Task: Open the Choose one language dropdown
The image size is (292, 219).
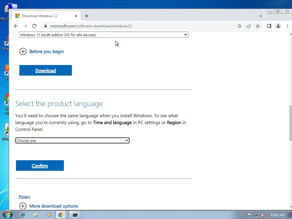Action: [72, 140]
